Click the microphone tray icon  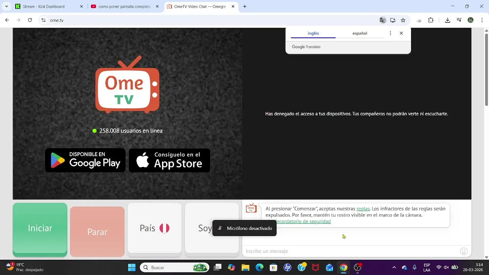tap(415, 267)
